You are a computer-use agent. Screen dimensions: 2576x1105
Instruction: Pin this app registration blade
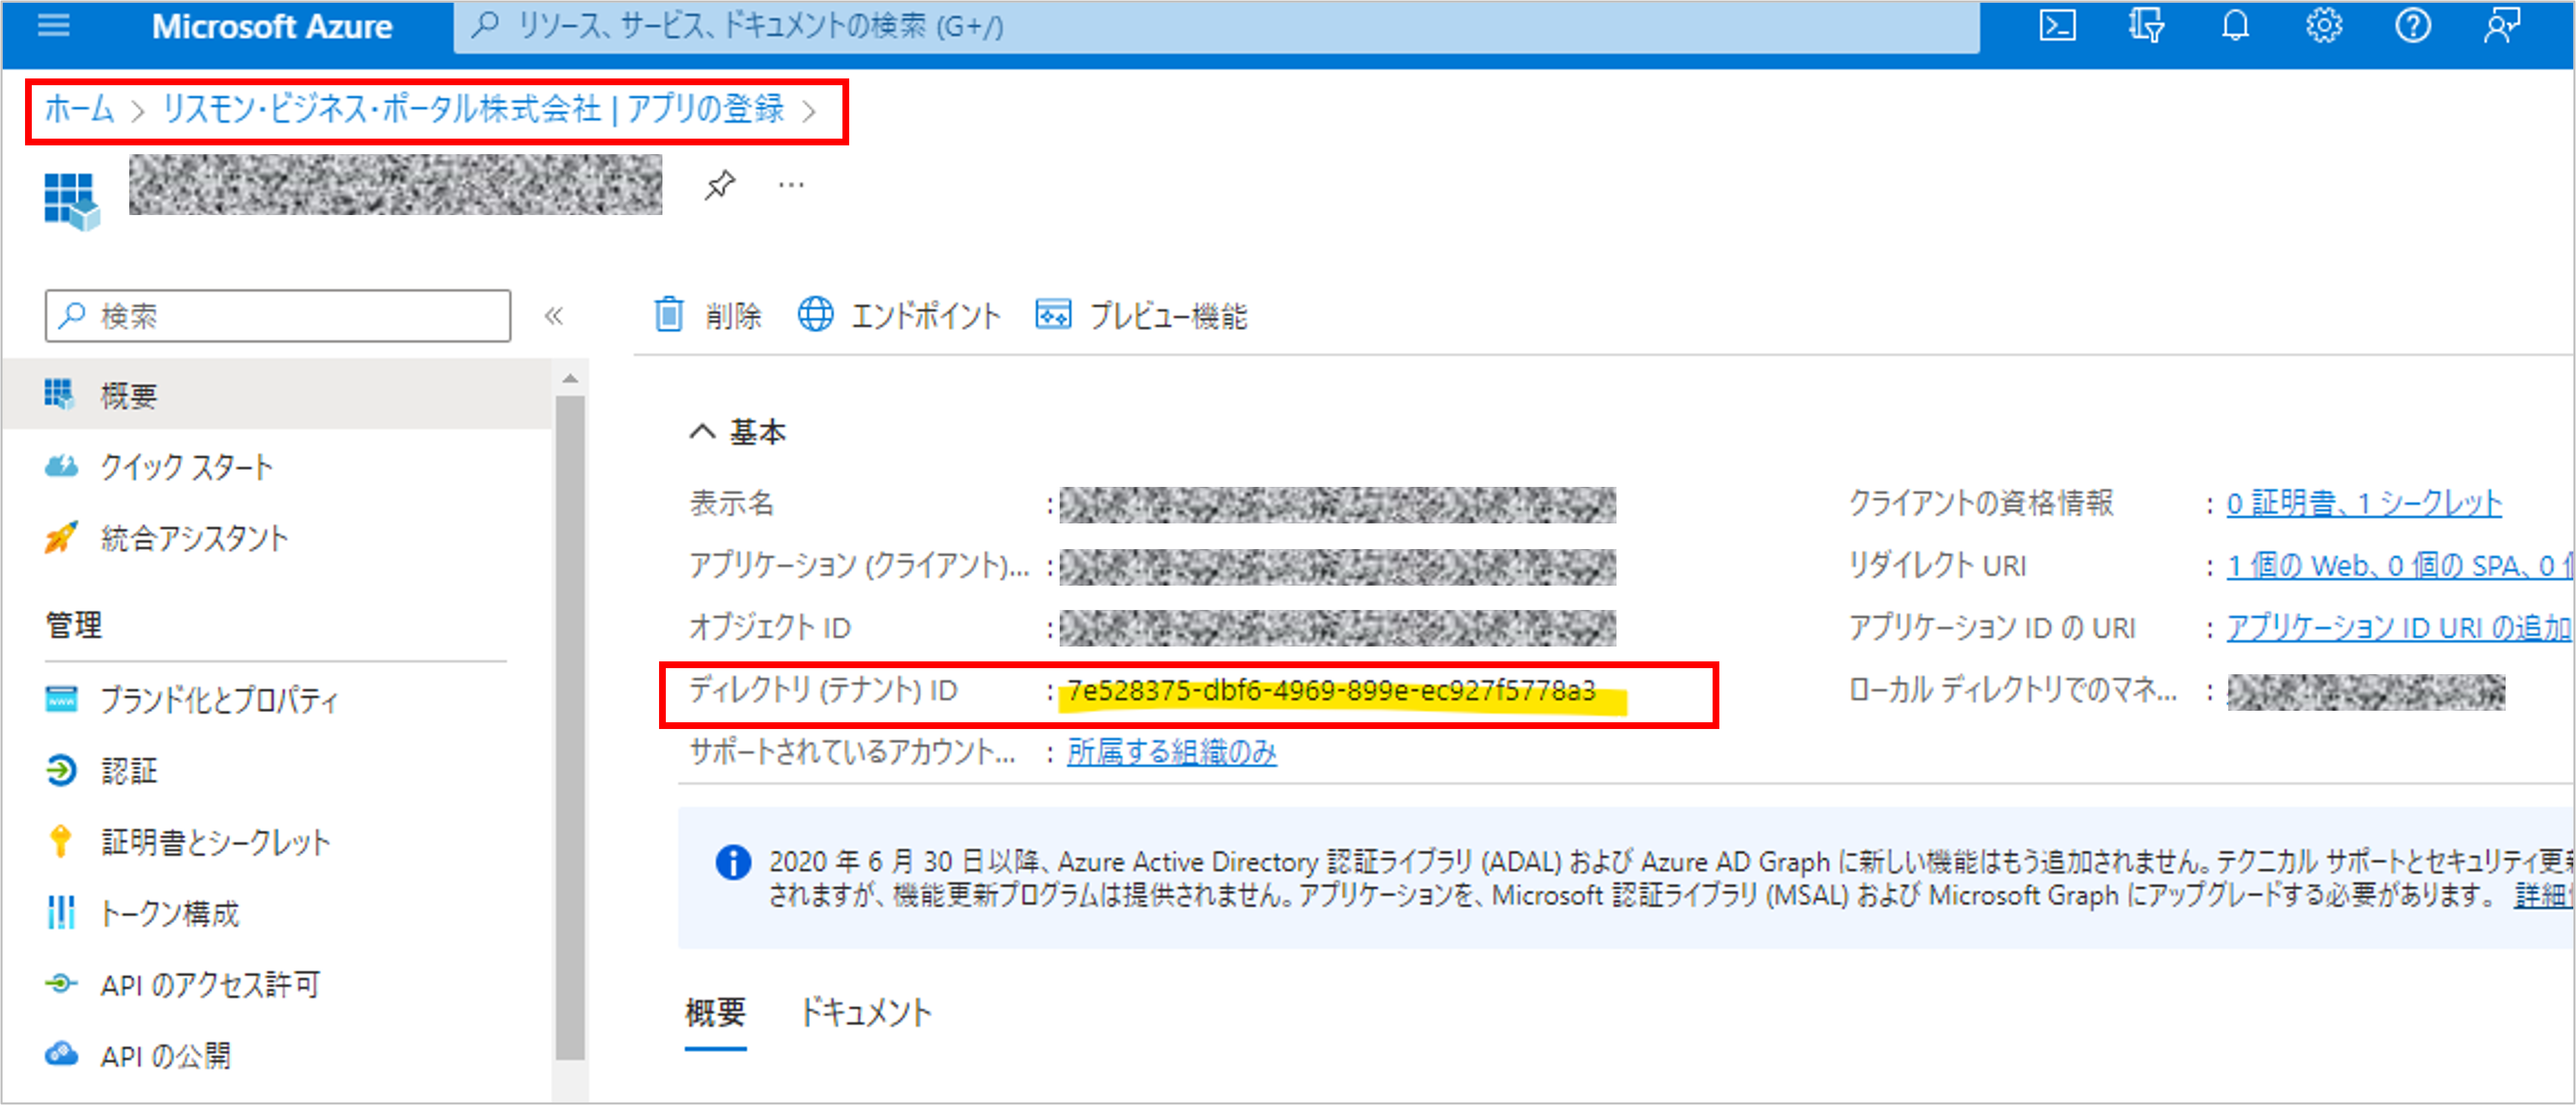point(719,185)
